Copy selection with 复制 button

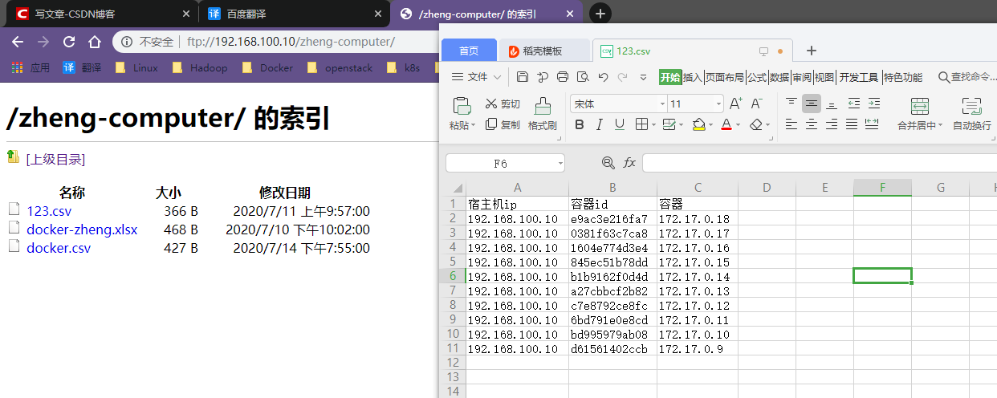pos(503,125)
